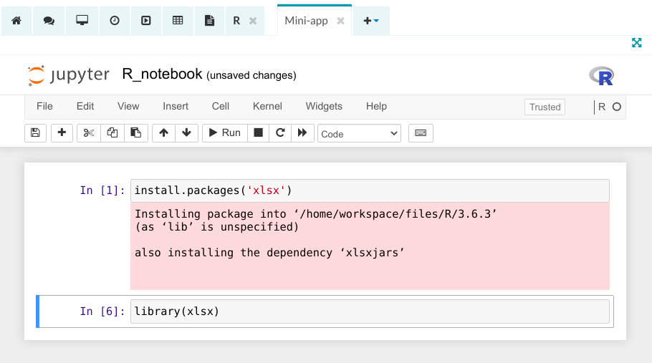The height and width of the screenshot is (363, 652).
Task: Open the Cell menu
Action: click(x=221, y=106)
